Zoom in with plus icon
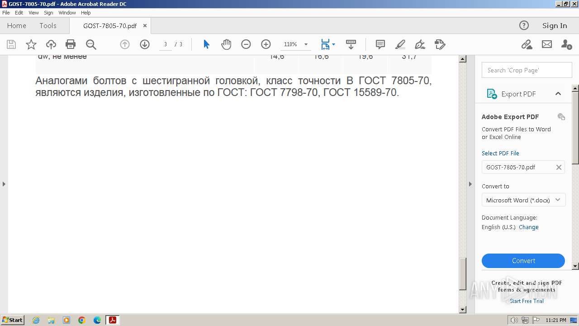The image size is (579, 326). pos(266,44)
